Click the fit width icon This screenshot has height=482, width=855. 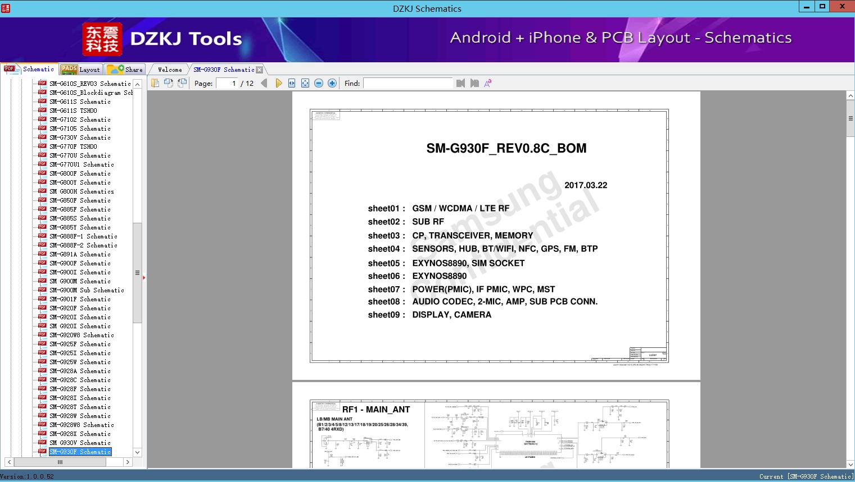(x=292, y=83)
